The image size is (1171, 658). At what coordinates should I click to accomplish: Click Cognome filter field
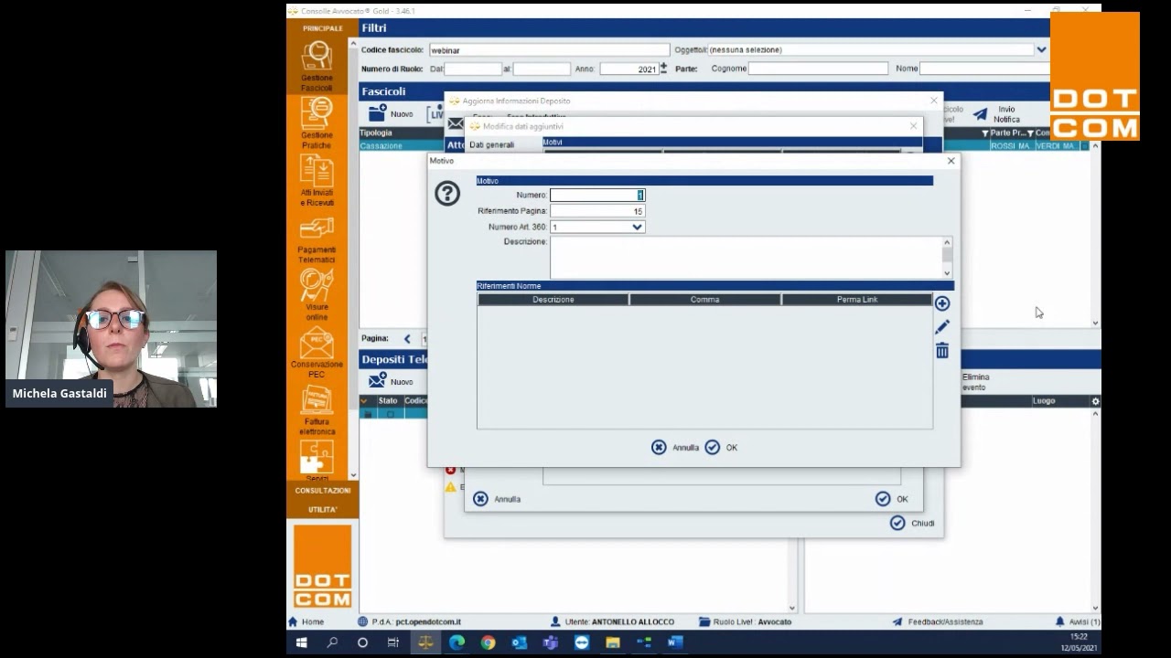pyautogui.click(x=818, y=69)
